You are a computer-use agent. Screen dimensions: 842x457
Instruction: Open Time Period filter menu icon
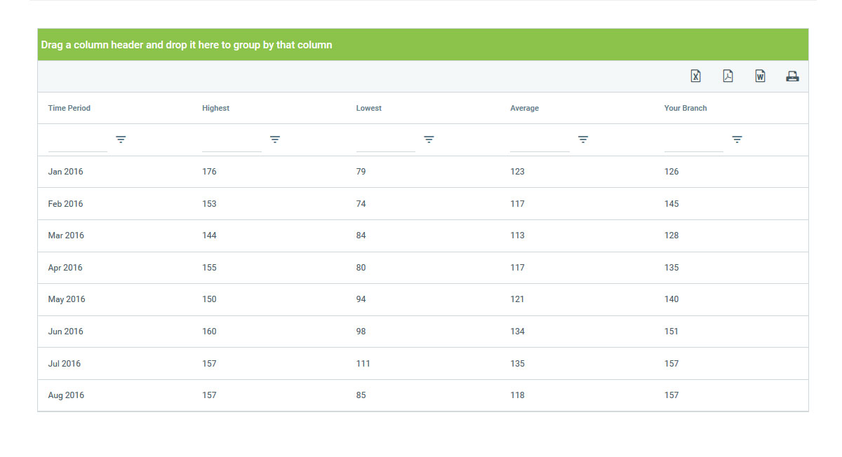(121, 139)
